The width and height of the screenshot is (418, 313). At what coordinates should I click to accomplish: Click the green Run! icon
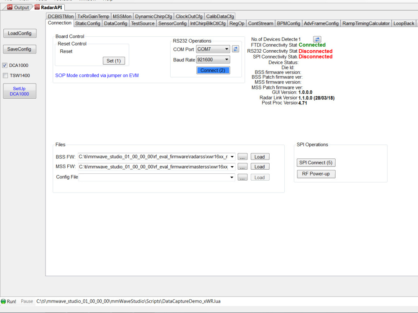3,301
